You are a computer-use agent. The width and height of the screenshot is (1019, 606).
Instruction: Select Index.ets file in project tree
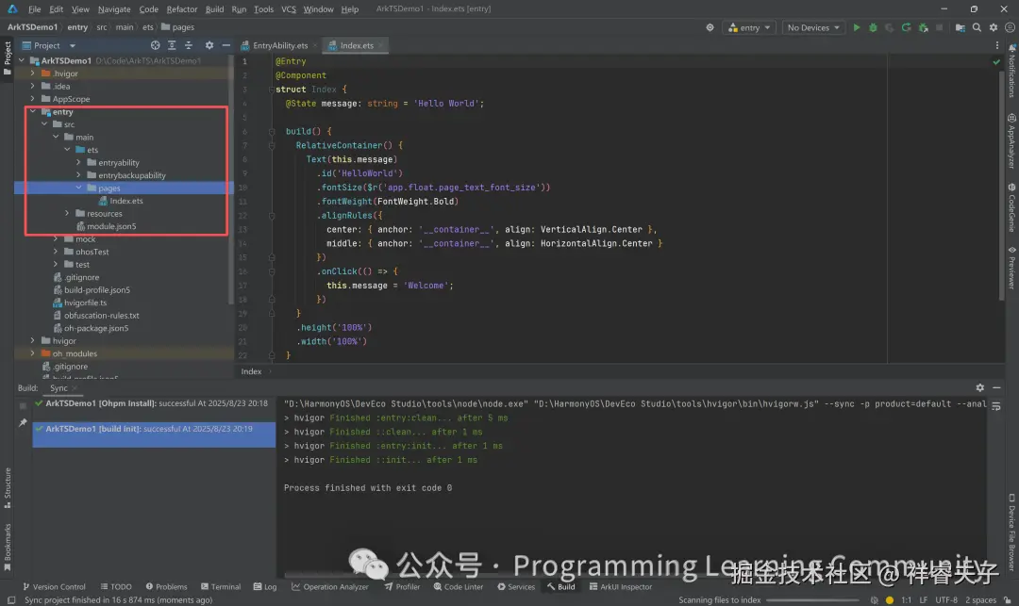click(x=125, y=201)
